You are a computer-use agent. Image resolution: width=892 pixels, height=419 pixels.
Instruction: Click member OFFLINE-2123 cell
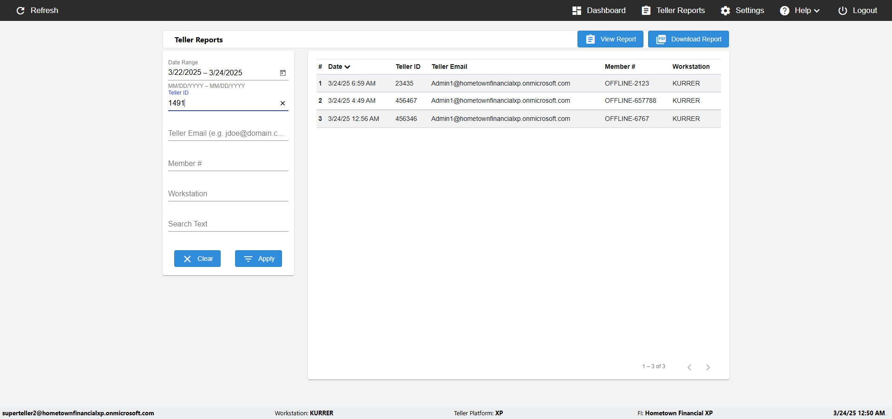(627, 84)
